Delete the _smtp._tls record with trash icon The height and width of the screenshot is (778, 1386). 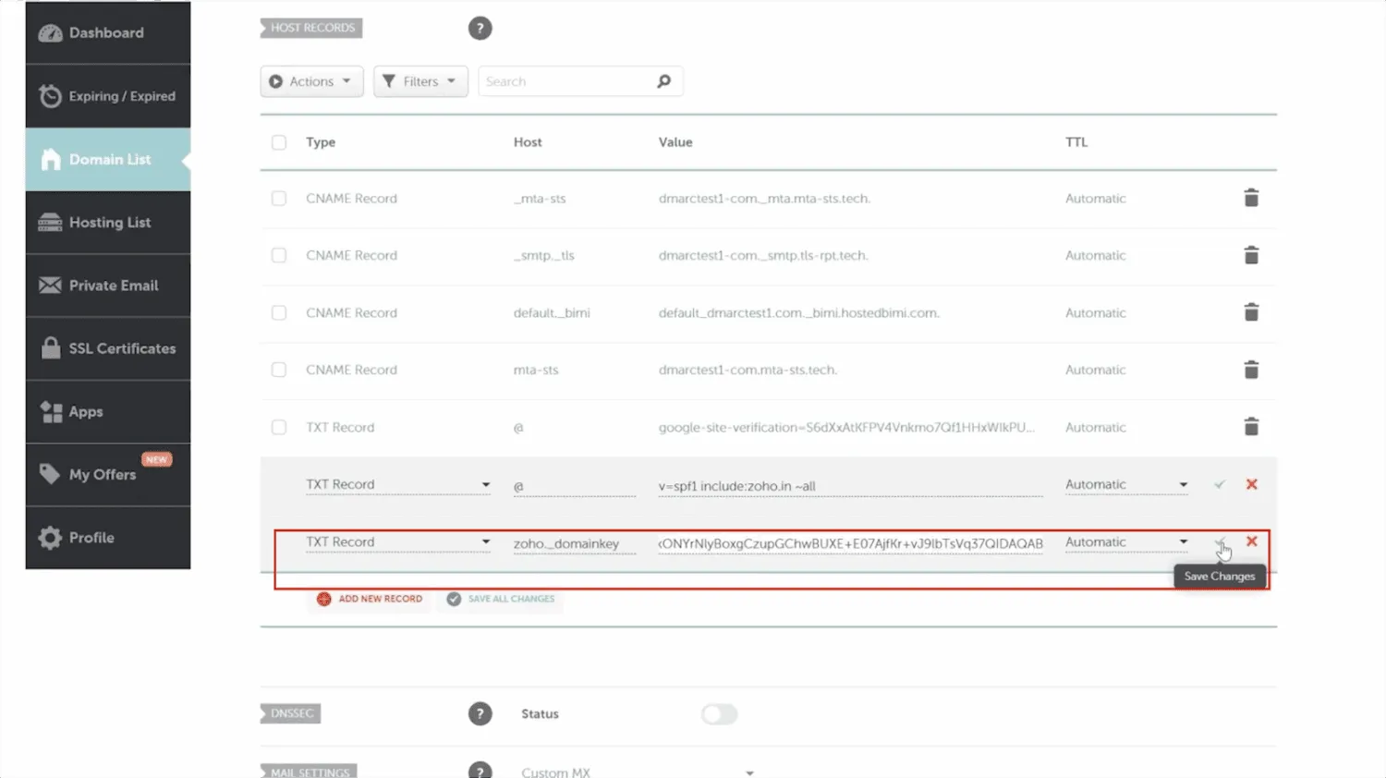(1251, 255)
